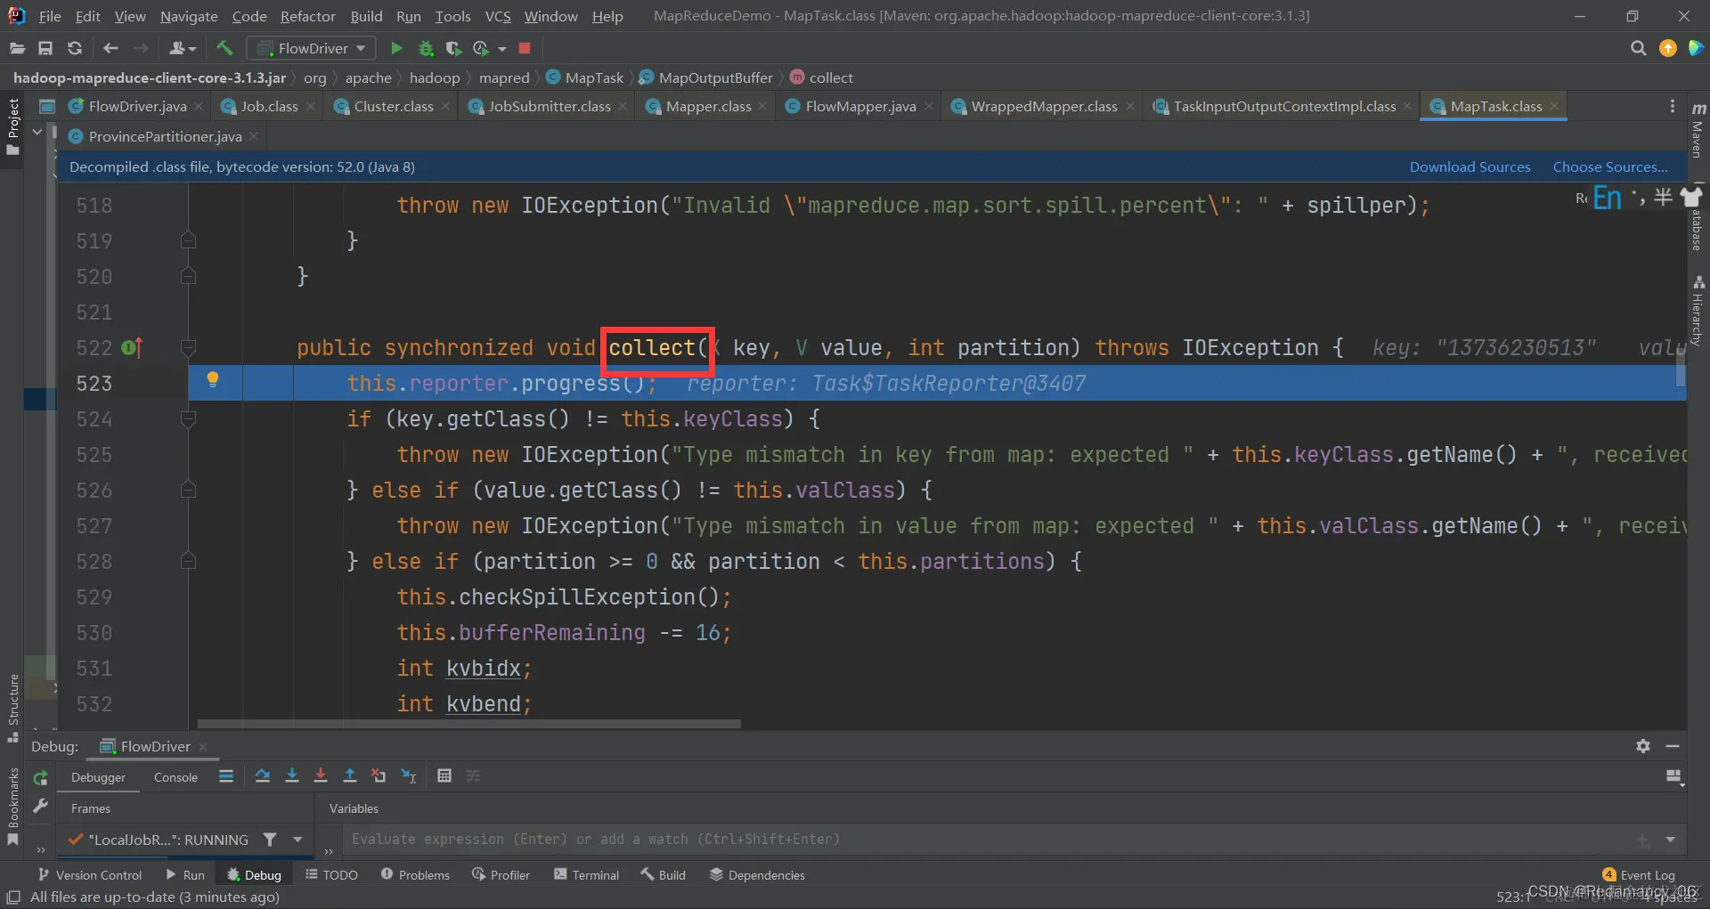The width and height of the screenshot is (1710, 909).
Task: Open the Navigate menu
Action: [189, 16]
